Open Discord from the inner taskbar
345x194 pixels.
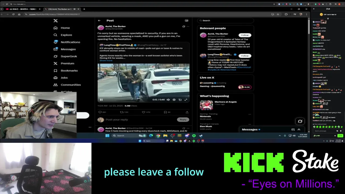click(x=187, y=136)
